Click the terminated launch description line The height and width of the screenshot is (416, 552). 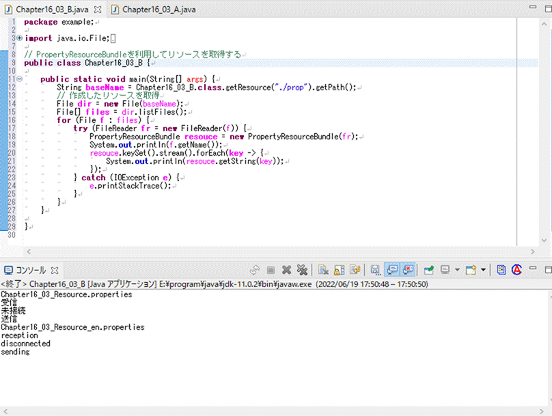click(x=215, y=284)
